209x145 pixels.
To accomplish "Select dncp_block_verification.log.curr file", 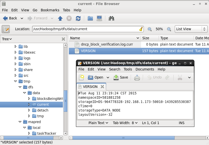I will [x=107, y=44].
